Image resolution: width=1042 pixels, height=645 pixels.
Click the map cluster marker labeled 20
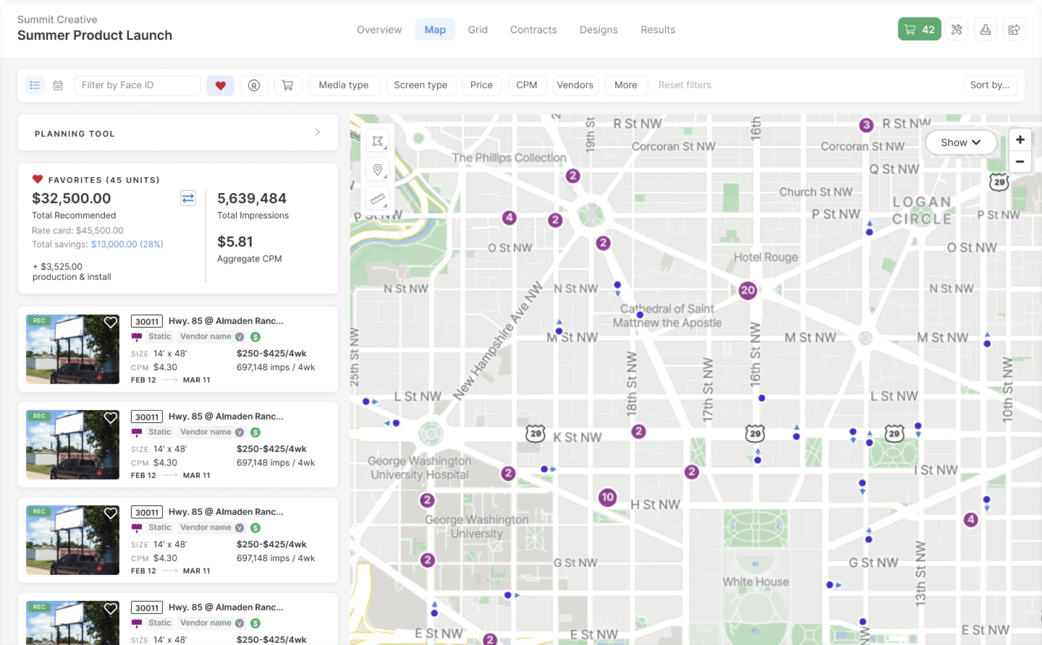[747, 291]
